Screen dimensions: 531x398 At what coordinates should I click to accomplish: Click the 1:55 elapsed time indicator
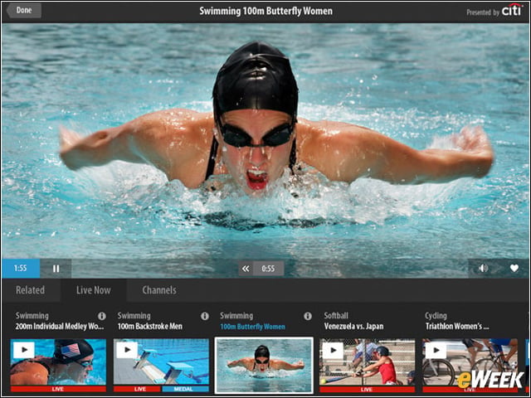[20, 269]
